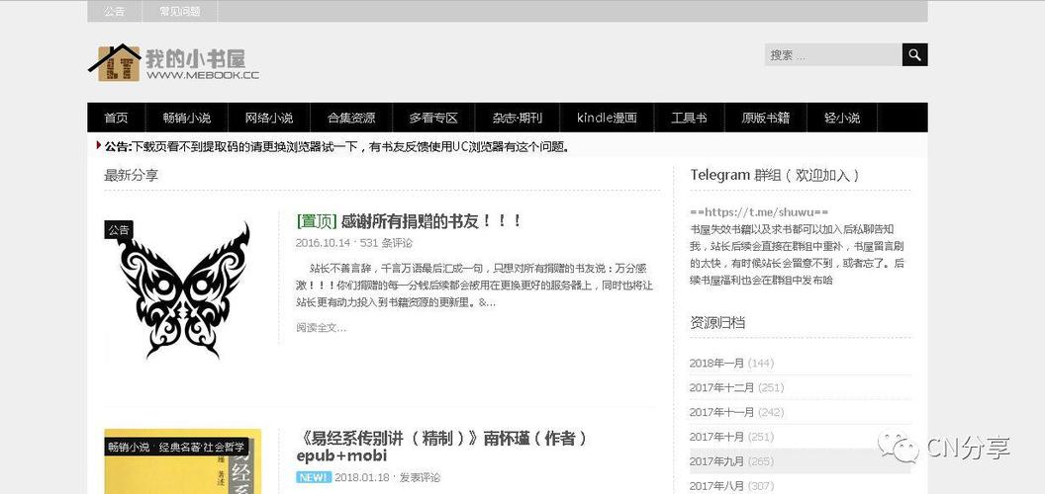This screenshot has height=494, width=1045.
Task: Open archive 2017年九月
Action: coord(716,461)
